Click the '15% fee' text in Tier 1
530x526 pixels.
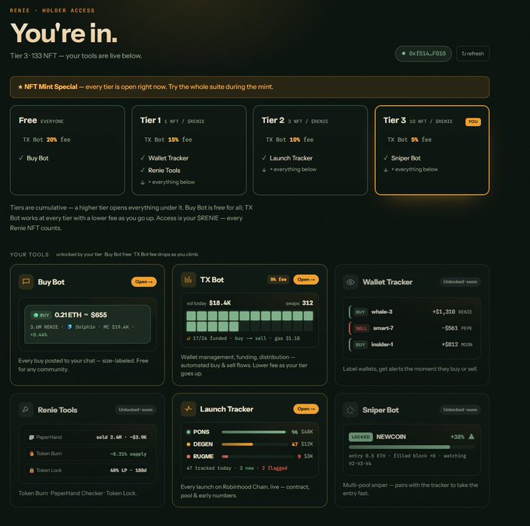180,139
